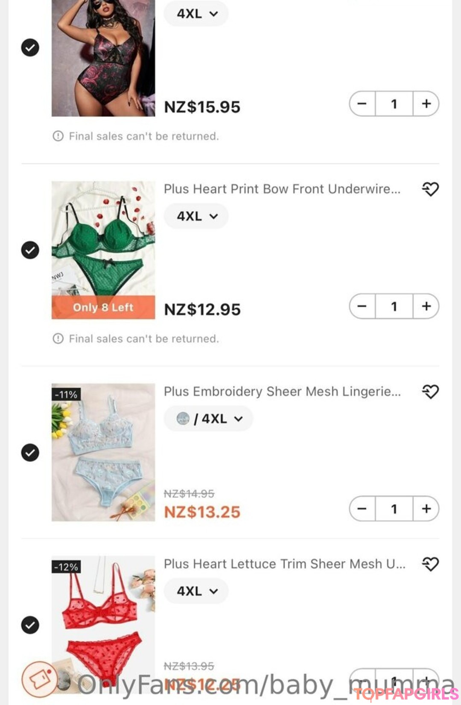Decrease quantity of NZ$15.95 floral bodysuit

pos(362,104)
